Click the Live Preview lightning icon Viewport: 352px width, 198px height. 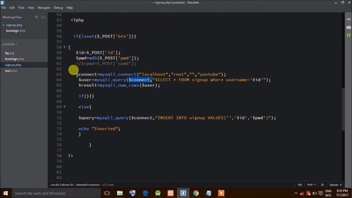pyautogui.click(x=348, y=19)
